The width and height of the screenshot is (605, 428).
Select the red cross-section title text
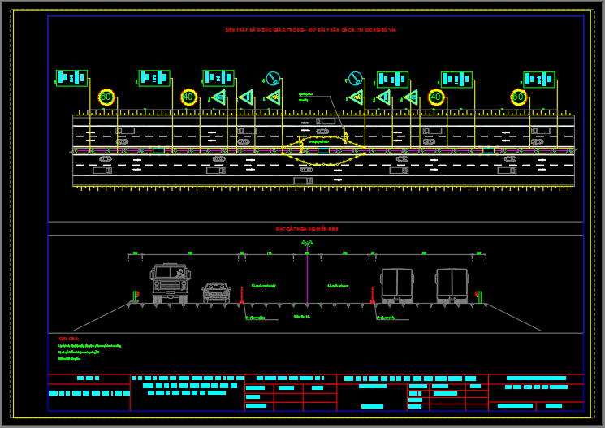point(307,230)
